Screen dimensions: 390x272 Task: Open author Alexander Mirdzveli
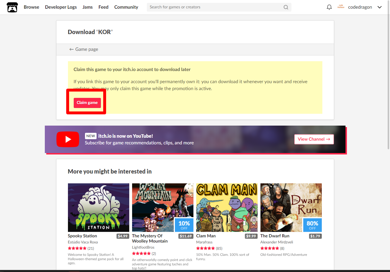[x=277, y=242]
